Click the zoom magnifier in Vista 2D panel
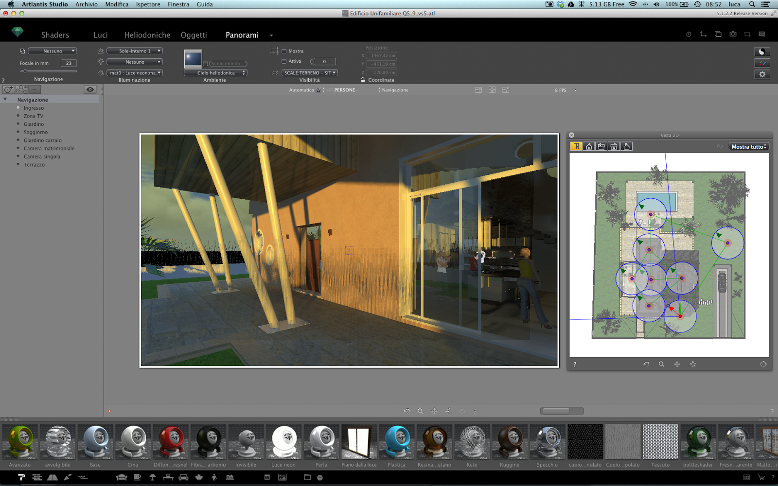Screen dimensions: 778x486 pos(661,364)
